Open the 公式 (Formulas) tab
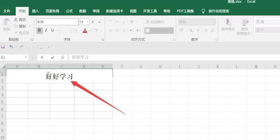The height and width of the screenshot is (140, 280). [69, 11]
